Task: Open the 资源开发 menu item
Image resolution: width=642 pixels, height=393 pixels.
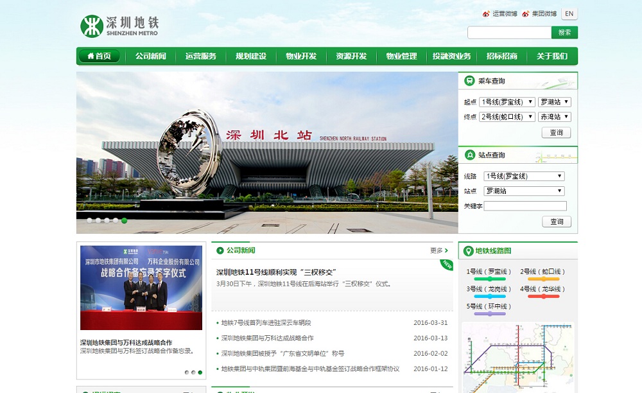Action: tap(351, 56)
